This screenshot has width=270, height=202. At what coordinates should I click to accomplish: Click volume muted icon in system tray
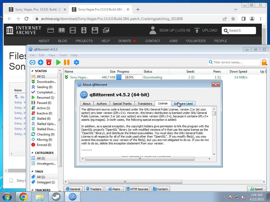coord(243,197)
